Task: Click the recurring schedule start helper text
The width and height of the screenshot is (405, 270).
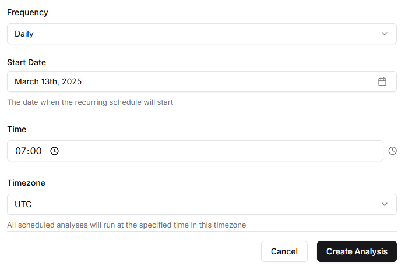Action: pos(90,102)
